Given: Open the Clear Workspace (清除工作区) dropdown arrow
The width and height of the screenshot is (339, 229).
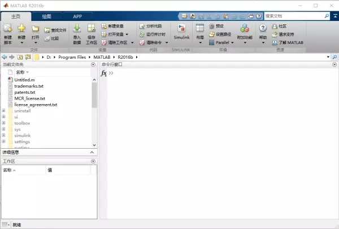Looking at the screenshot, I should (x=132, y=42).
